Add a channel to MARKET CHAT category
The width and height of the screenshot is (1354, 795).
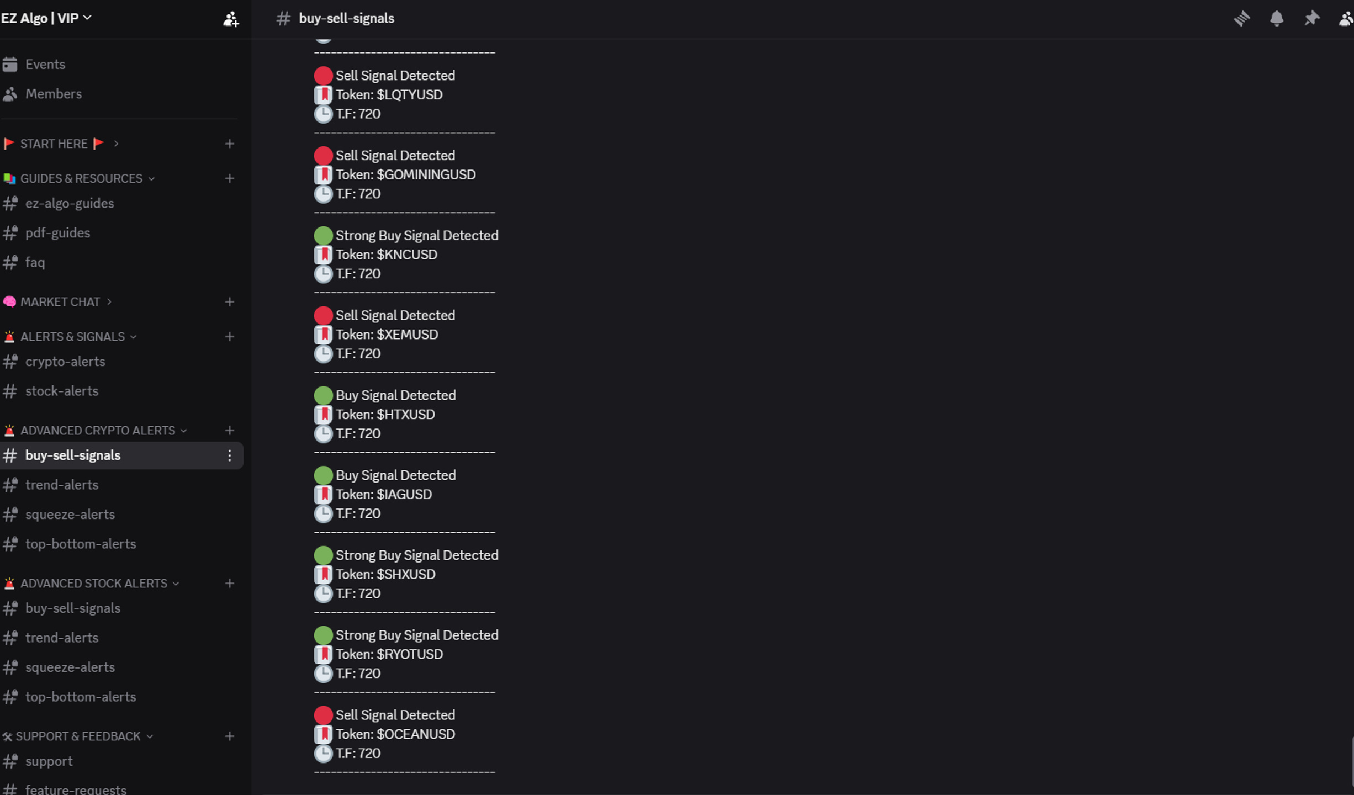coord(230,302)
